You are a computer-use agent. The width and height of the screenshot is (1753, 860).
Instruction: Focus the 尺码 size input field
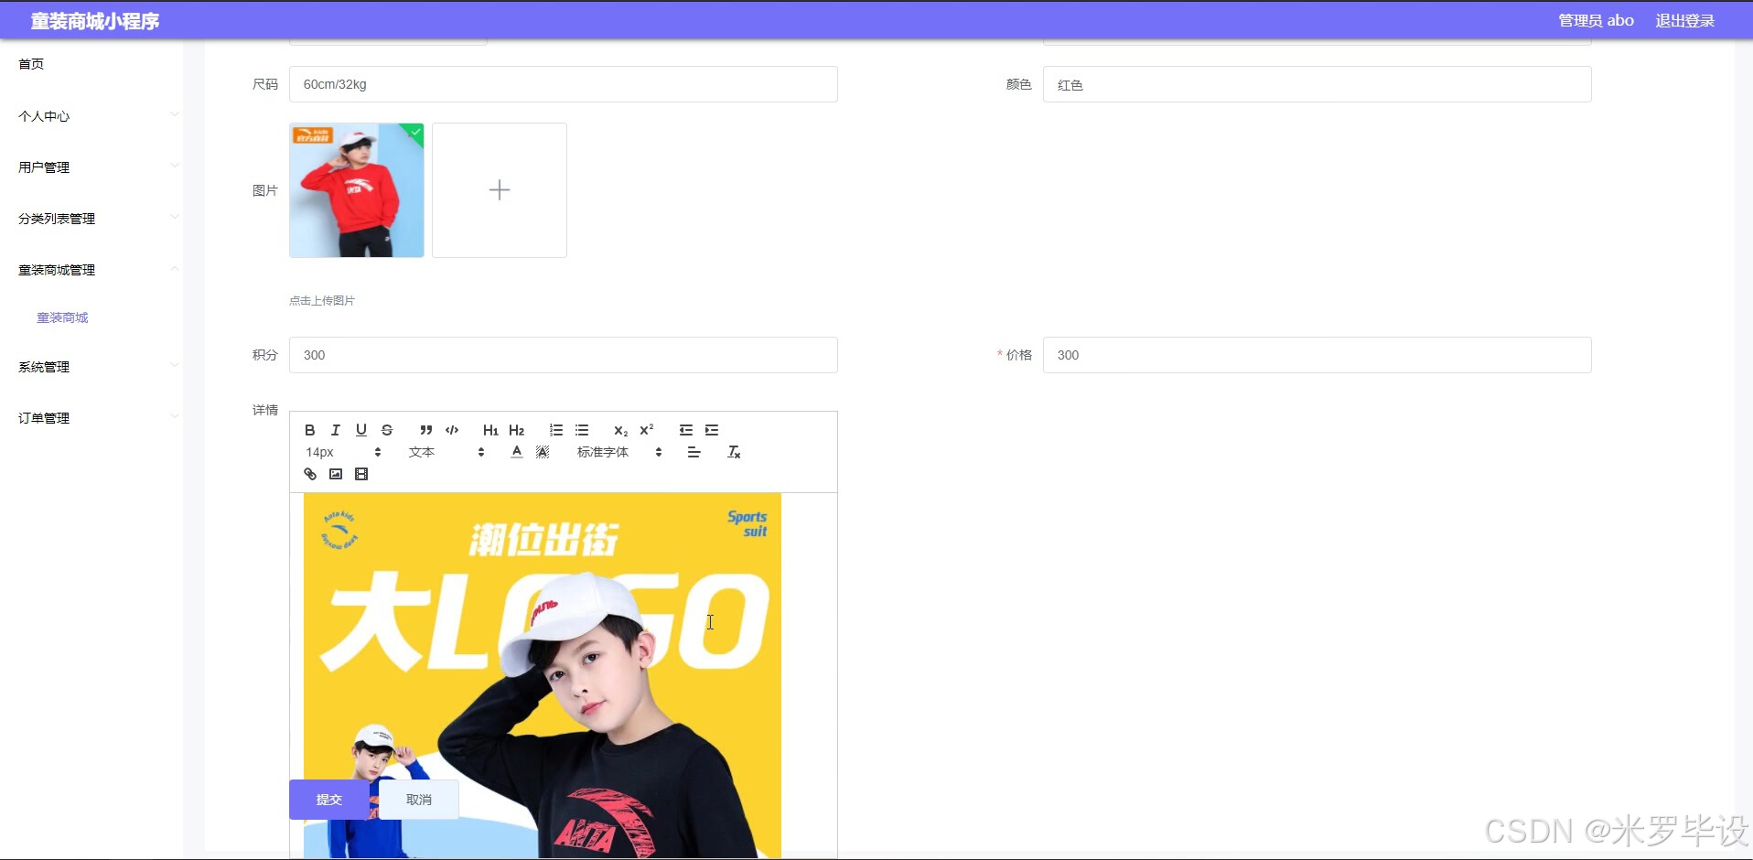point(564,84)
